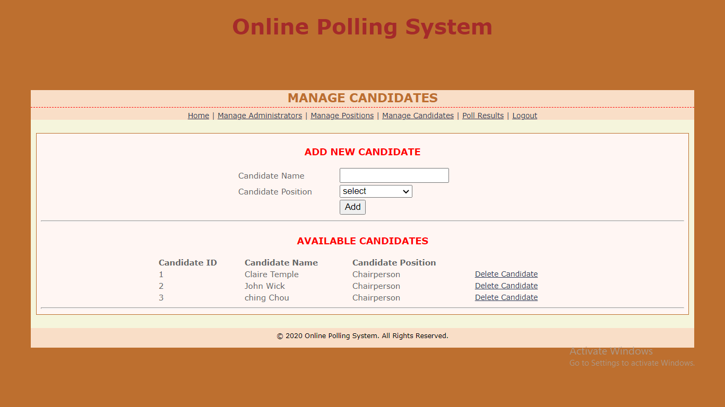725x407 pixels.
Task: Focus the Candidate Name text field
Action: point(394,175)
